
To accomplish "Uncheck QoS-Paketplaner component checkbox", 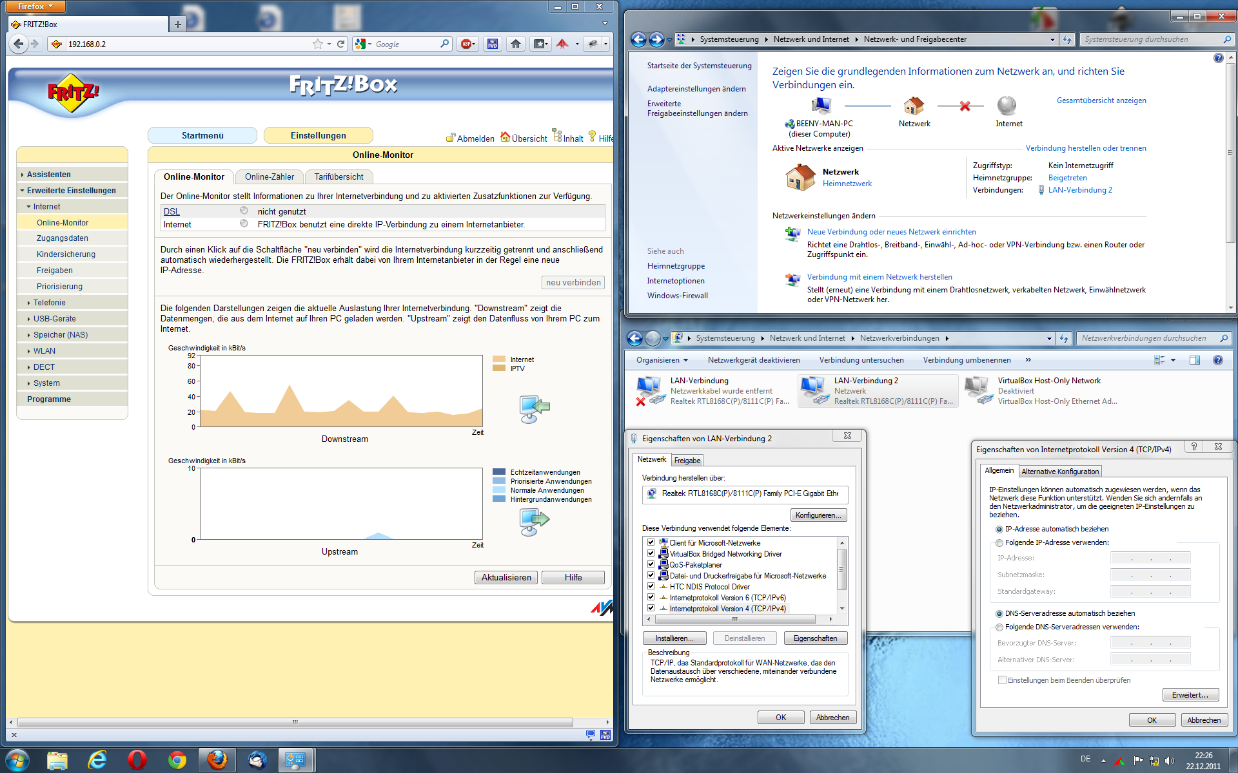I will click(651, 564).
